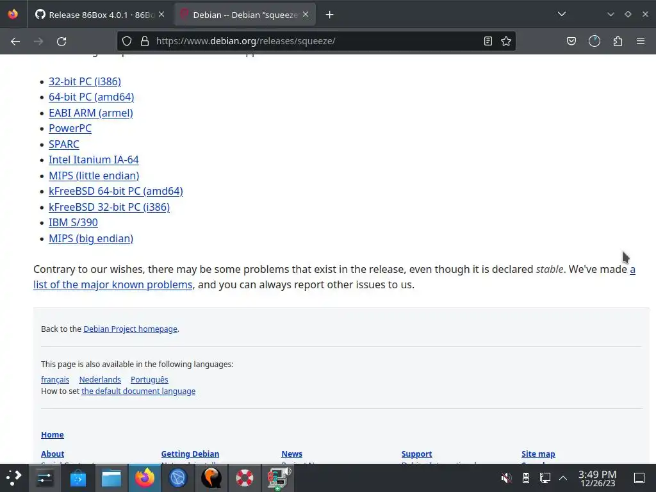This screenshot has height=492, width=656.
Task: Save page to Pocket
Action: [x=571, y=41]
